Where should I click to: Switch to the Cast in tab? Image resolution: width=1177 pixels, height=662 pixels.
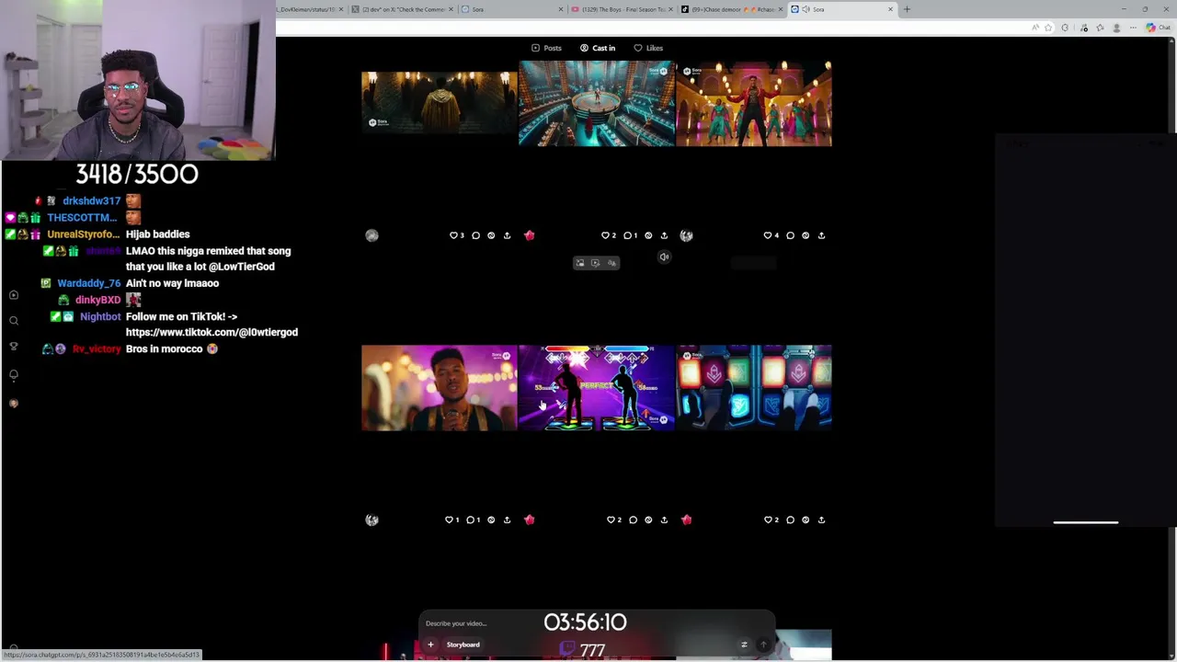(x=598, y=48)
